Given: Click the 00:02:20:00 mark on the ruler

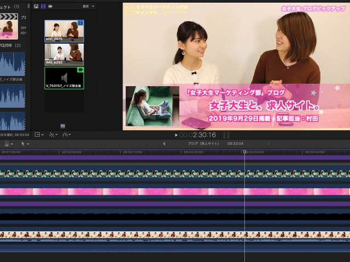Looking at the screenshot, I should point(193,152).
